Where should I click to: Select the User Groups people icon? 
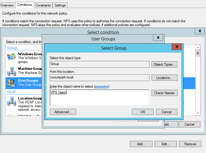click(x=12, y=83)
